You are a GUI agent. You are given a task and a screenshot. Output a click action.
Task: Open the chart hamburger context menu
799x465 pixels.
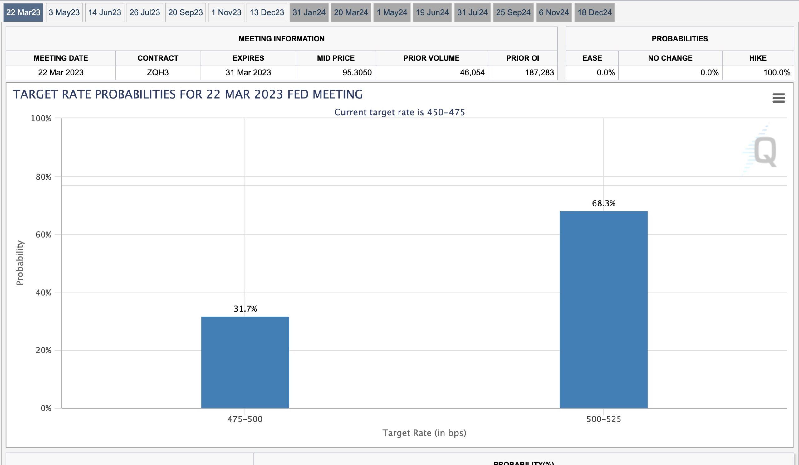tap(778, 98)
